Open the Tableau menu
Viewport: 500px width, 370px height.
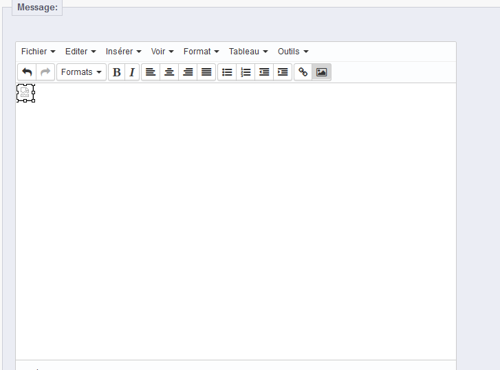click(x=248, y=52)
